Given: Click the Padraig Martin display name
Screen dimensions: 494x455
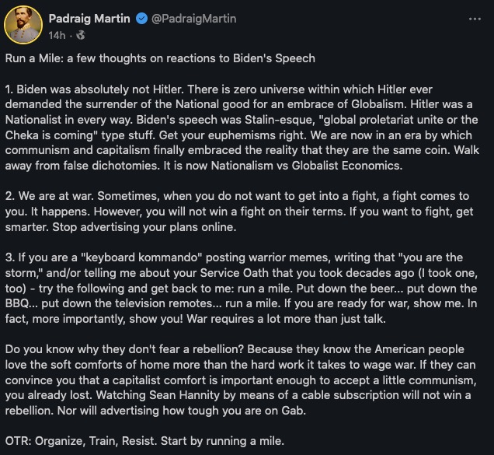Looking at the screenshot, I should pyautogui.click(x=89, y=19).
